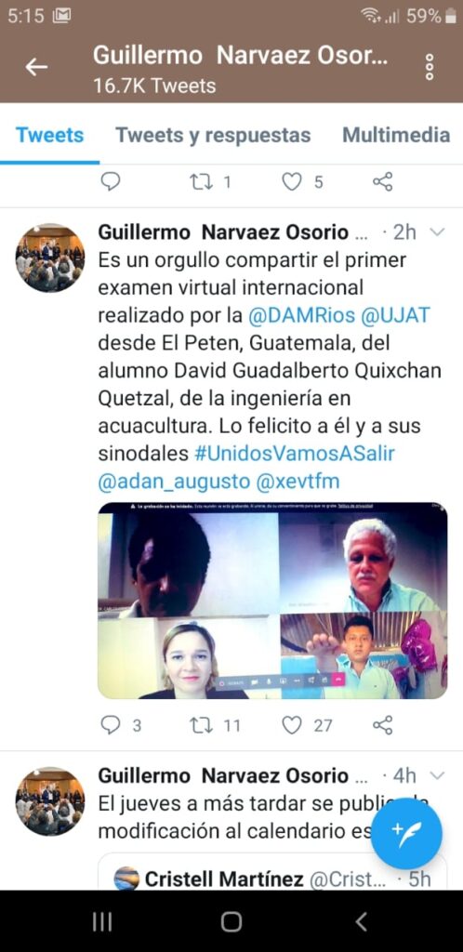Switch to Multimedia tab
Viewport: 463px width, 952px height.
396,135
